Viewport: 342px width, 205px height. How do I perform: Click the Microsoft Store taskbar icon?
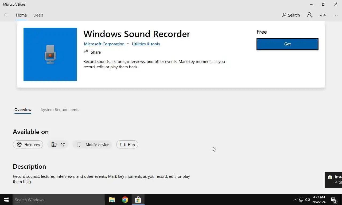[x=138, y=200]
